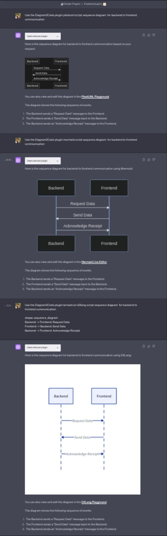The height and width of the screenshot is (536, 167).
Task: Expand 'Used unknown plugin' in PlantUML response
Action: point(43,36)
